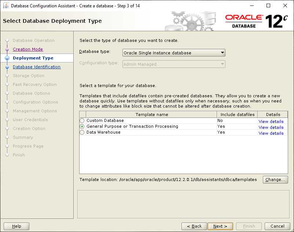Click the Creation Mode step bullet icon

tap(7, 49)
